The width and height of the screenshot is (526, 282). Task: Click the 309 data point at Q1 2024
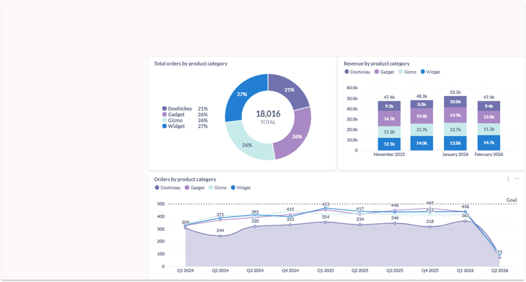click(185, 228)
